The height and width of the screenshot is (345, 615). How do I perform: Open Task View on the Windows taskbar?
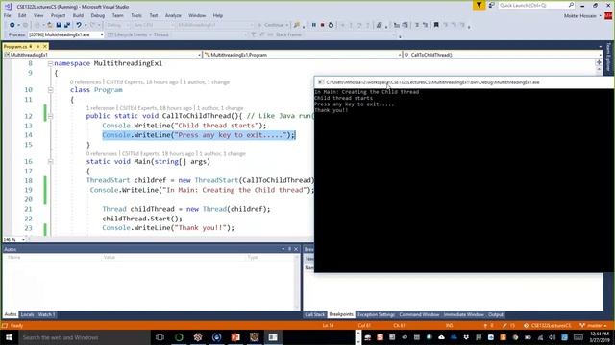click(160, 337)
